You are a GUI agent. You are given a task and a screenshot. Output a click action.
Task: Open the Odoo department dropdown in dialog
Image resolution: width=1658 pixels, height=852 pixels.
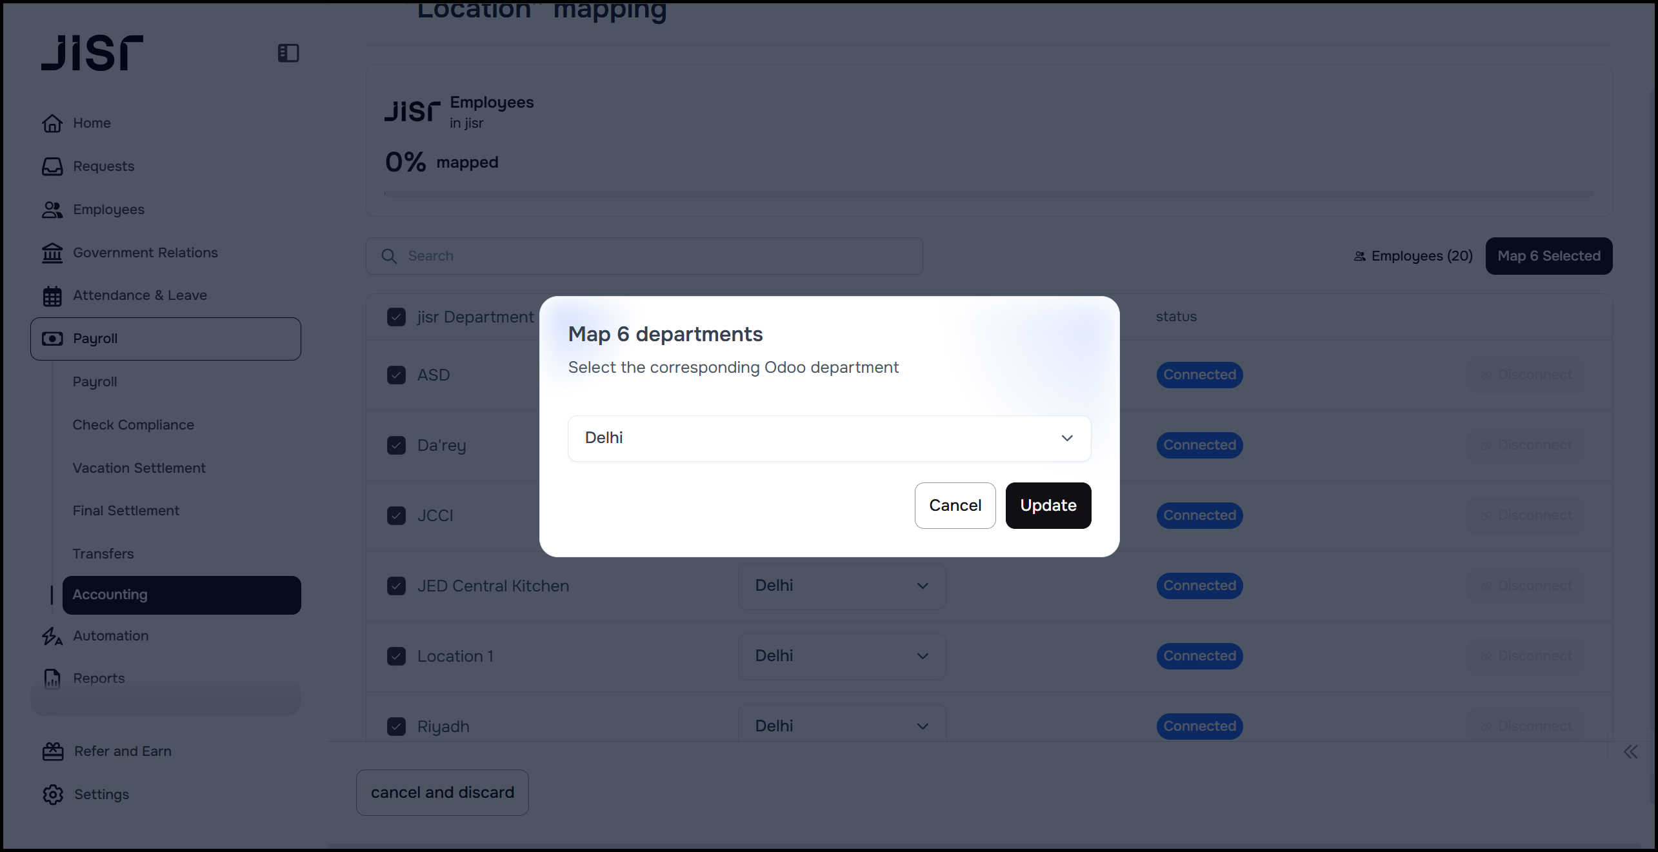pos(829,439)
